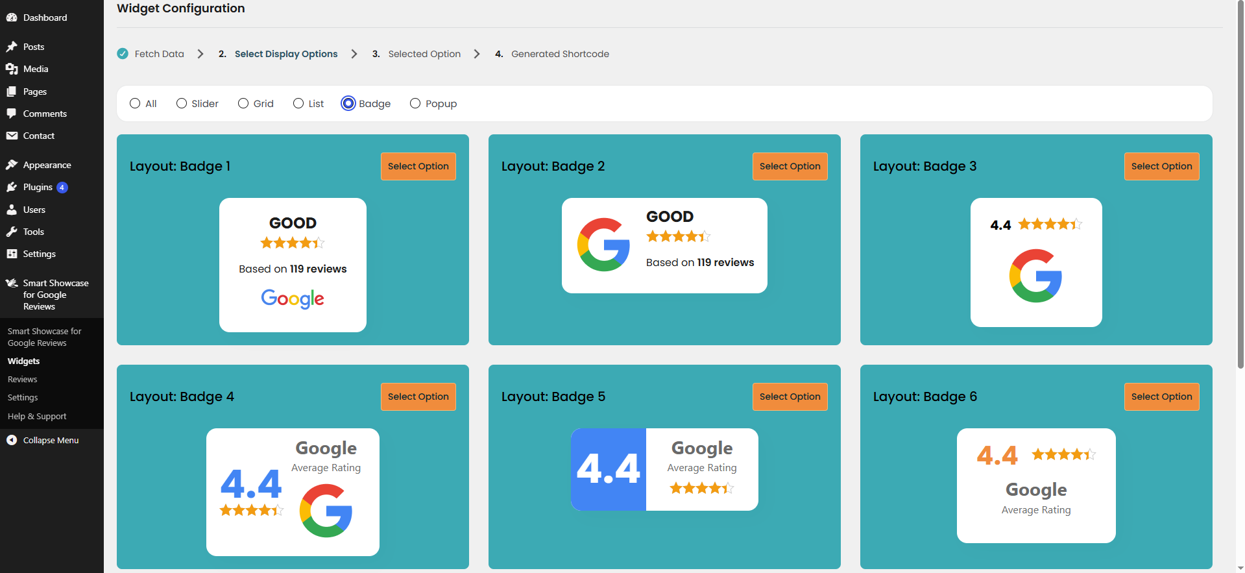Viewport: 1245px width, 573px height.
Task: Click chevron after Fetch Data step
Action: pyautogui.click(x=200, y=54)
